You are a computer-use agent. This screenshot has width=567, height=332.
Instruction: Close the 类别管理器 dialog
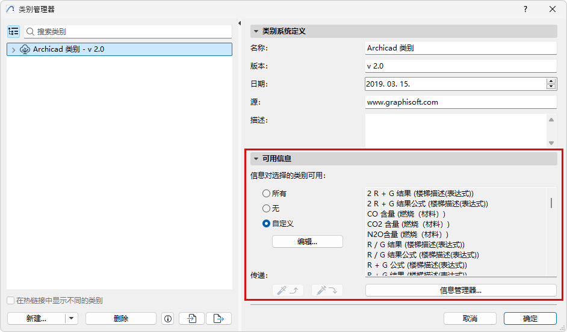click(x=553, y=10)
